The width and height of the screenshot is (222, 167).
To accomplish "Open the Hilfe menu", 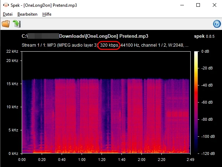I will point(47,14).
